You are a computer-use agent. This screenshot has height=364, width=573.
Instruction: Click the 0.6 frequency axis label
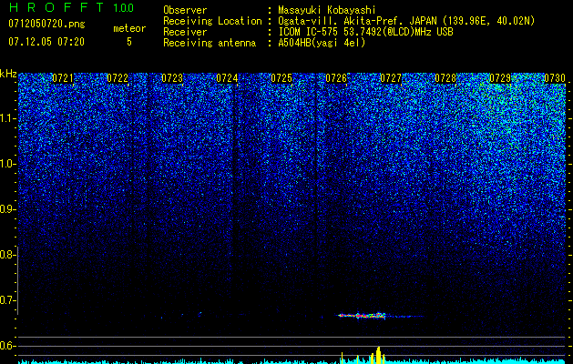pyautogui.click(x=6, y=346)
